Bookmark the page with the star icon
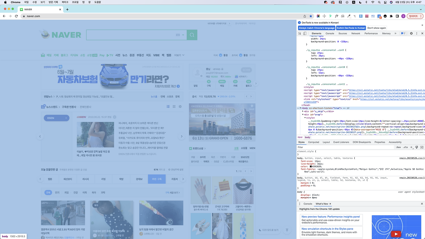 (310, 16)
